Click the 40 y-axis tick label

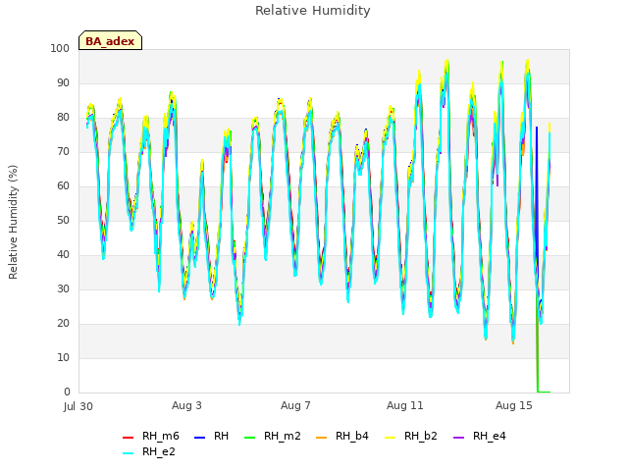(x=63, y=255)
